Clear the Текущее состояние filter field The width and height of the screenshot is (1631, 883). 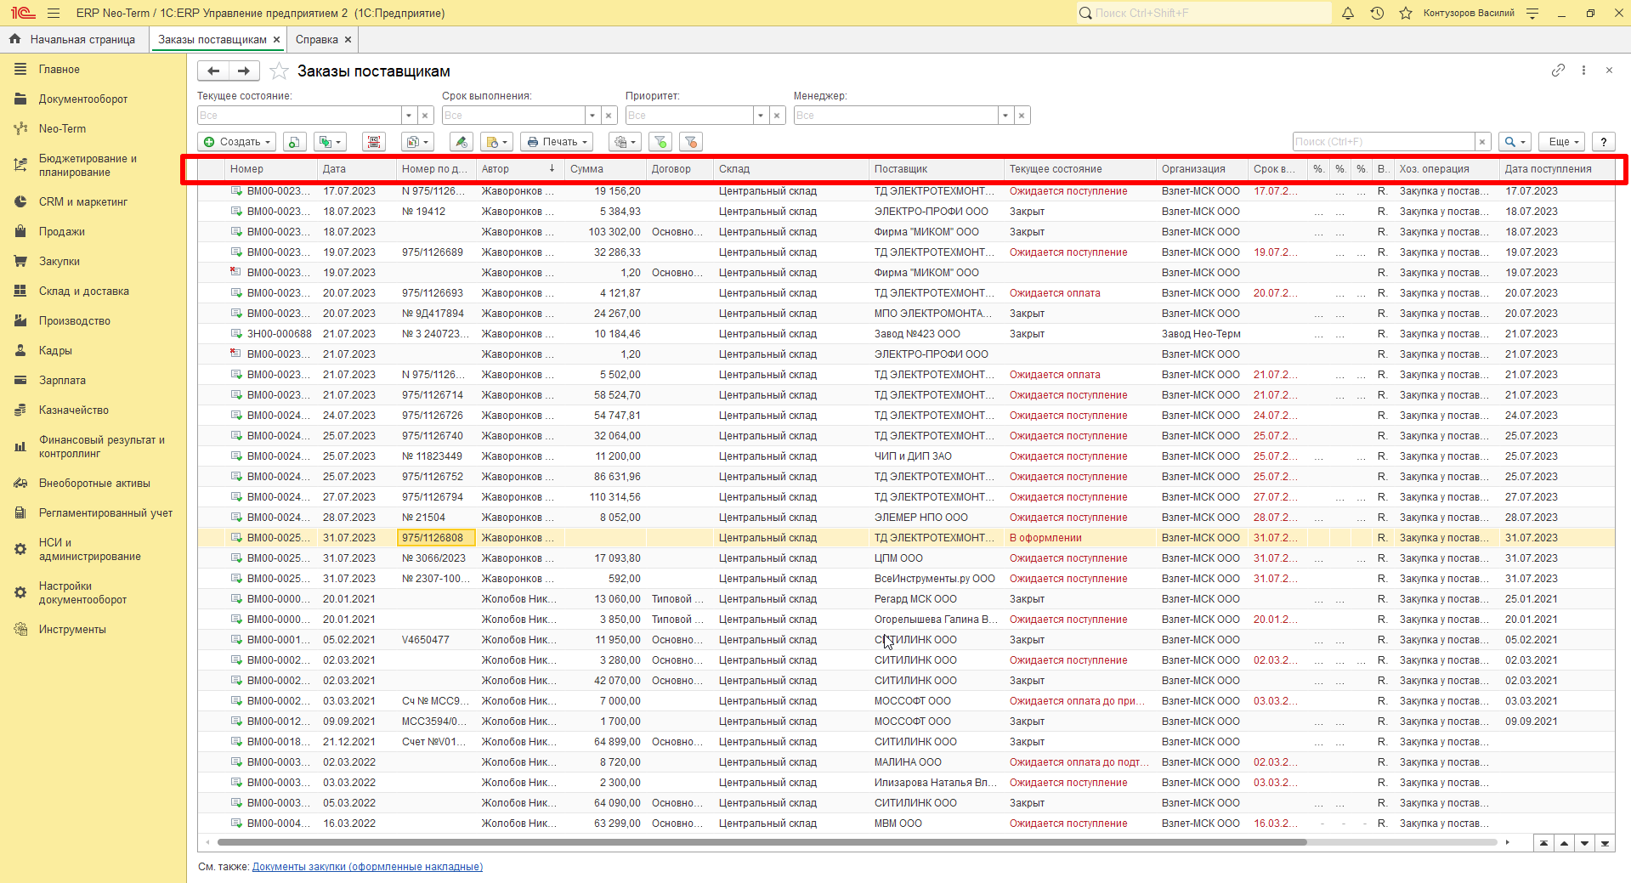(426, 116)
